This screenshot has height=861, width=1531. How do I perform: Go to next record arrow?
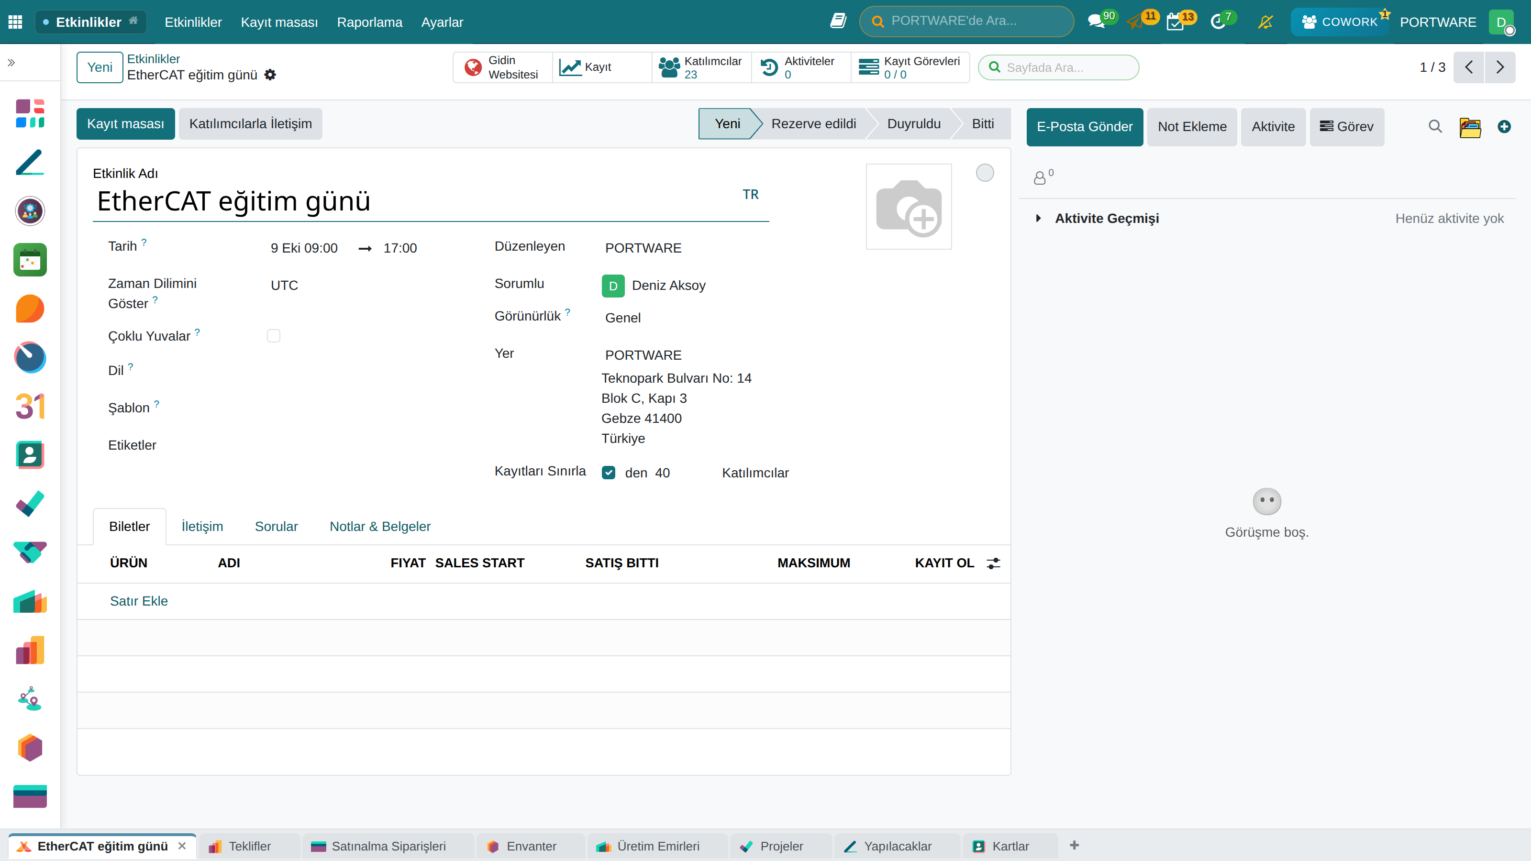click(1500, 67)
